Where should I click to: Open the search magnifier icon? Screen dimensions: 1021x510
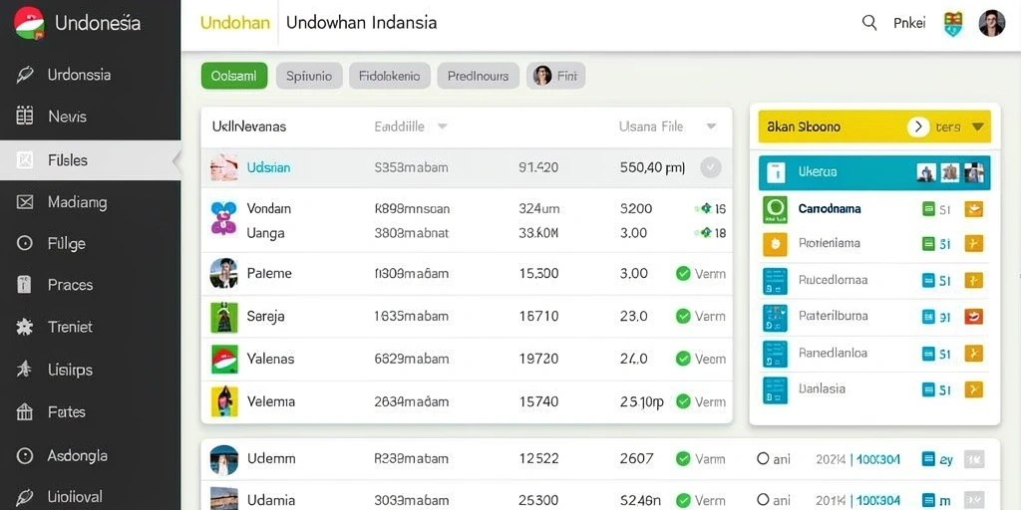point(869,23)
